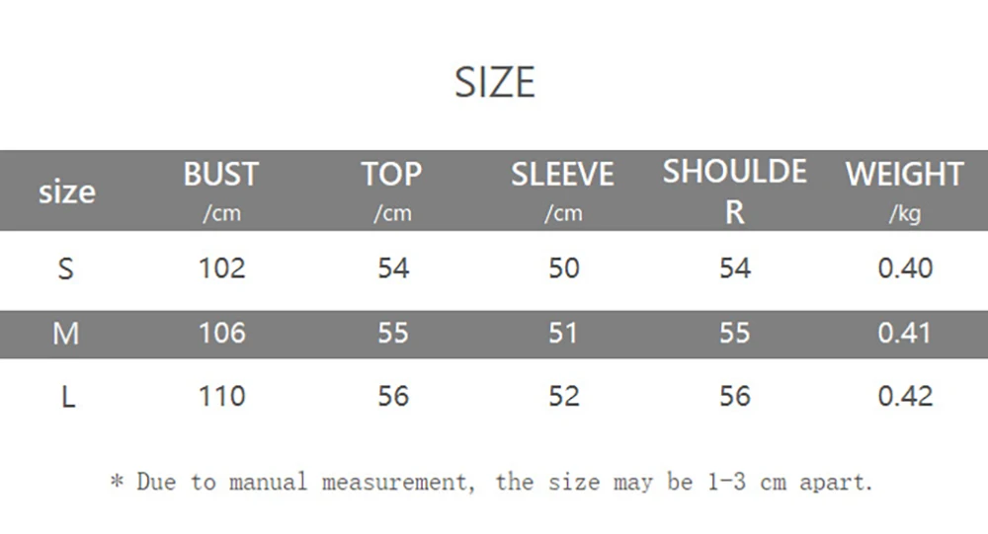Click the SIZE title text
The height and width of the screenshot is (534, 988).
click(x=495, y=83)
